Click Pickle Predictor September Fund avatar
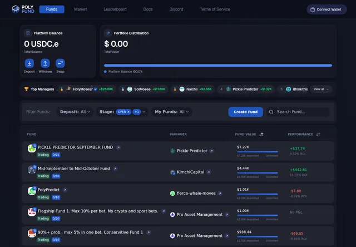This screenshot has width=356, height=247. (x=32, y=149)
